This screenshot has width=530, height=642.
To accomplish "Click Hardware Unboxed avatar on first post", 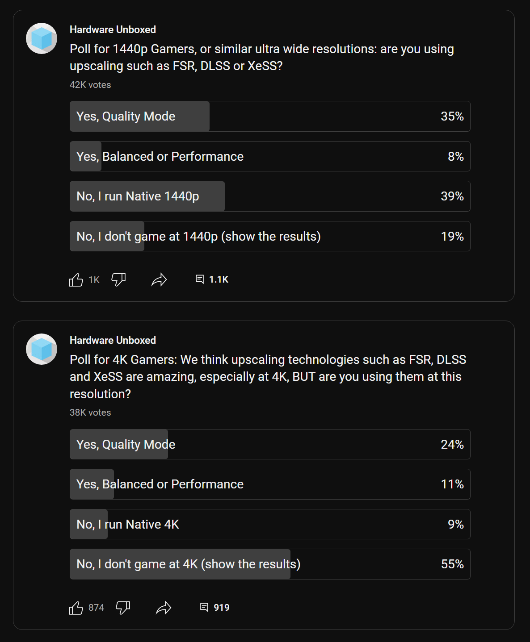I will click(x=42, y=38).
